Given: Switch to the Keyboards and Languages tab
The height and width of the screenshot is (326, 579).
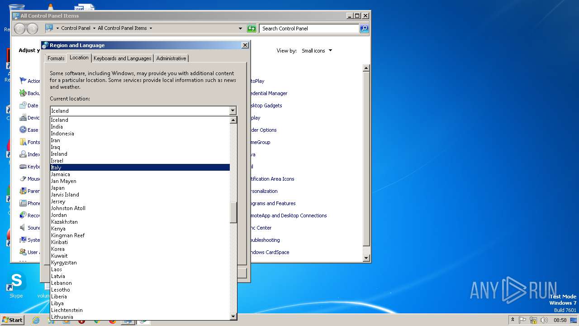Looking at the screenshot, I should coord(122,58).
